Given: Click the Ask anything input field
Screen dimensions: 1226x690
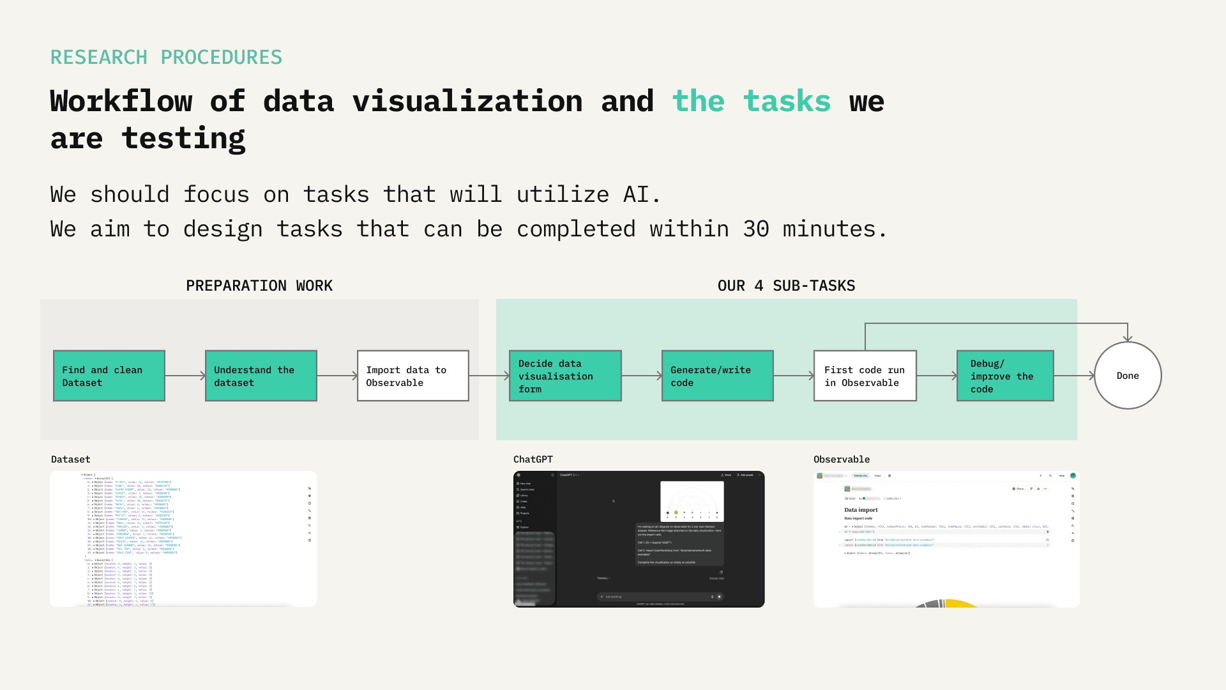Looking at the screenshot, I should tap(651, 597).
